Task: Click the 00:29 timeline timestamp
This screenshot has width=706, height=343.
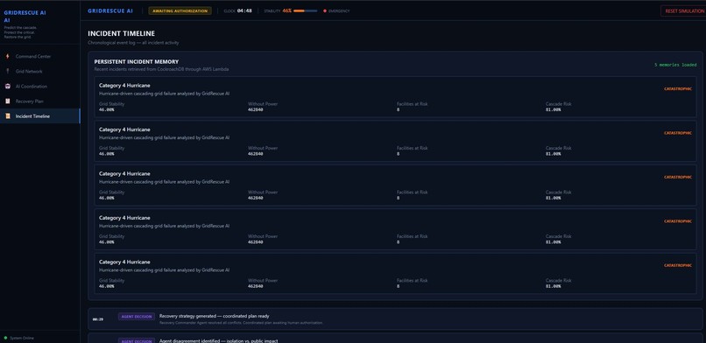Action: pyautogui.click(x=98, y=319)
